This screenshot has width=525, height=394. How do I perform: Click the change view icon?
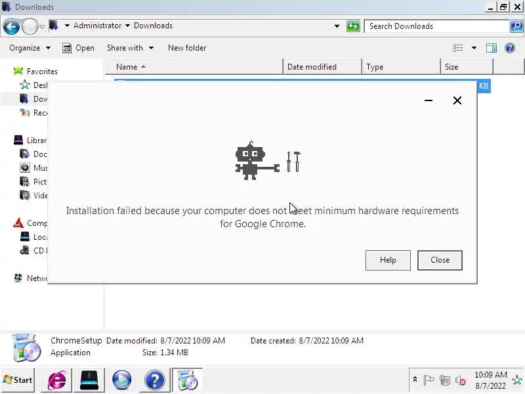tap(457, 48)
